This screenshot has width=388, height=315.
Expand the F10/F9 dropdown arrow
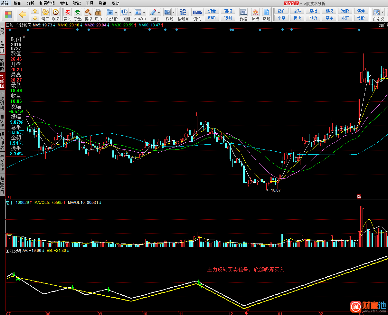tap(144, 13)
